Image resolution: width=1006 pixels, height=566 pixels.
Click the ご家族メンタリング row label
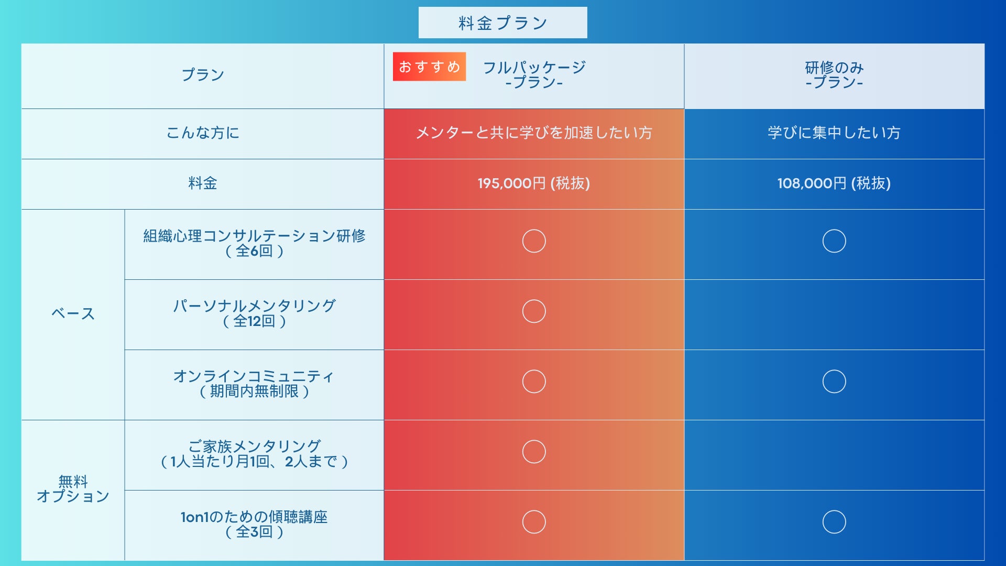254,454
